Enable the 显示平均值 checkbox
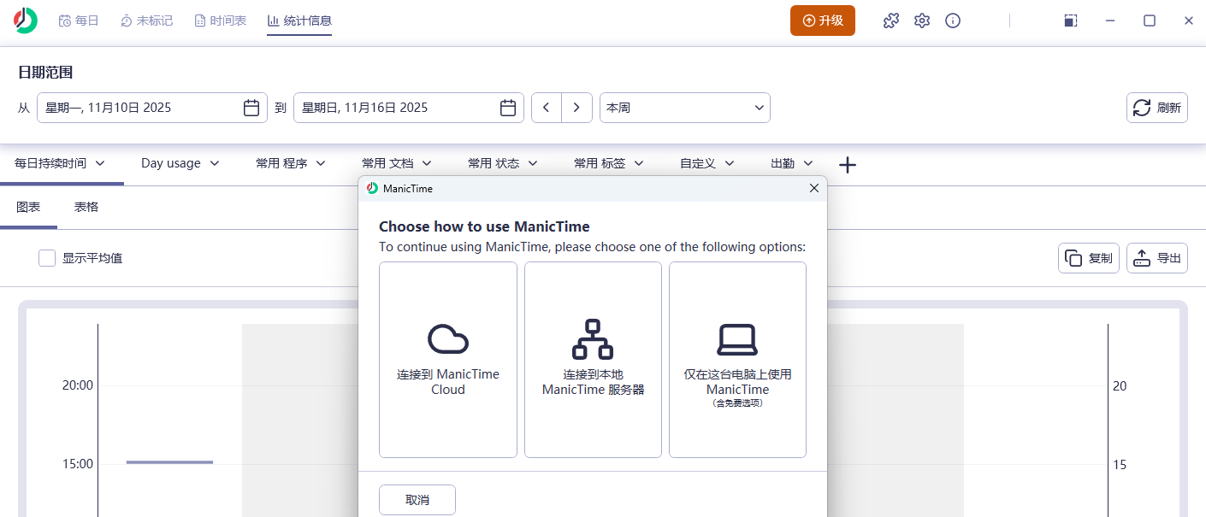1206x517 pixels. coord(47,257)
